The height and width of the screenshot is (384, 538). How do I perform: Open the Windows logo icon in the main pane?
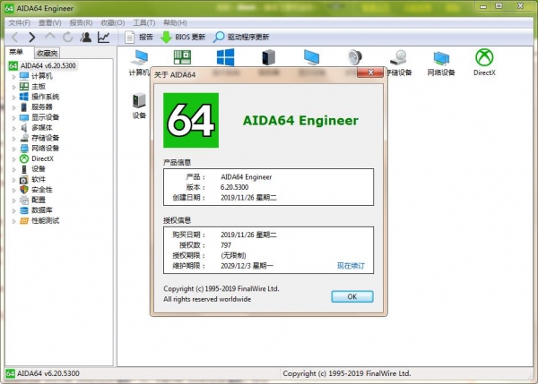[x=225, y=57]
